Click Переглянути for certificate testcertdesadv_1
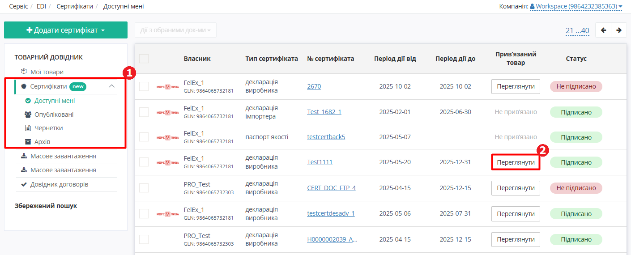The height and width of the screenshot is (255, 631). point(516,214)
